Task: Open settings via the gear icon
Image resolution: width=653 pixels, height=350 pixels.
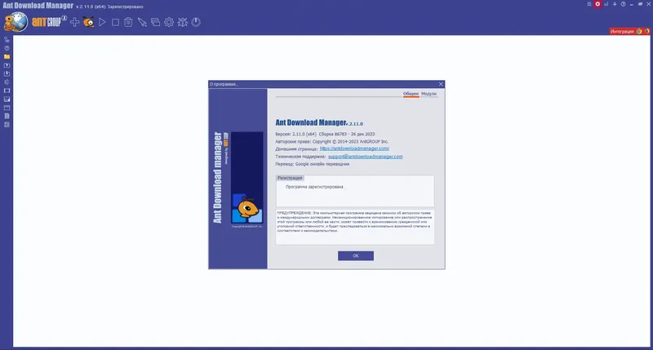Action: tap(169, 22)
